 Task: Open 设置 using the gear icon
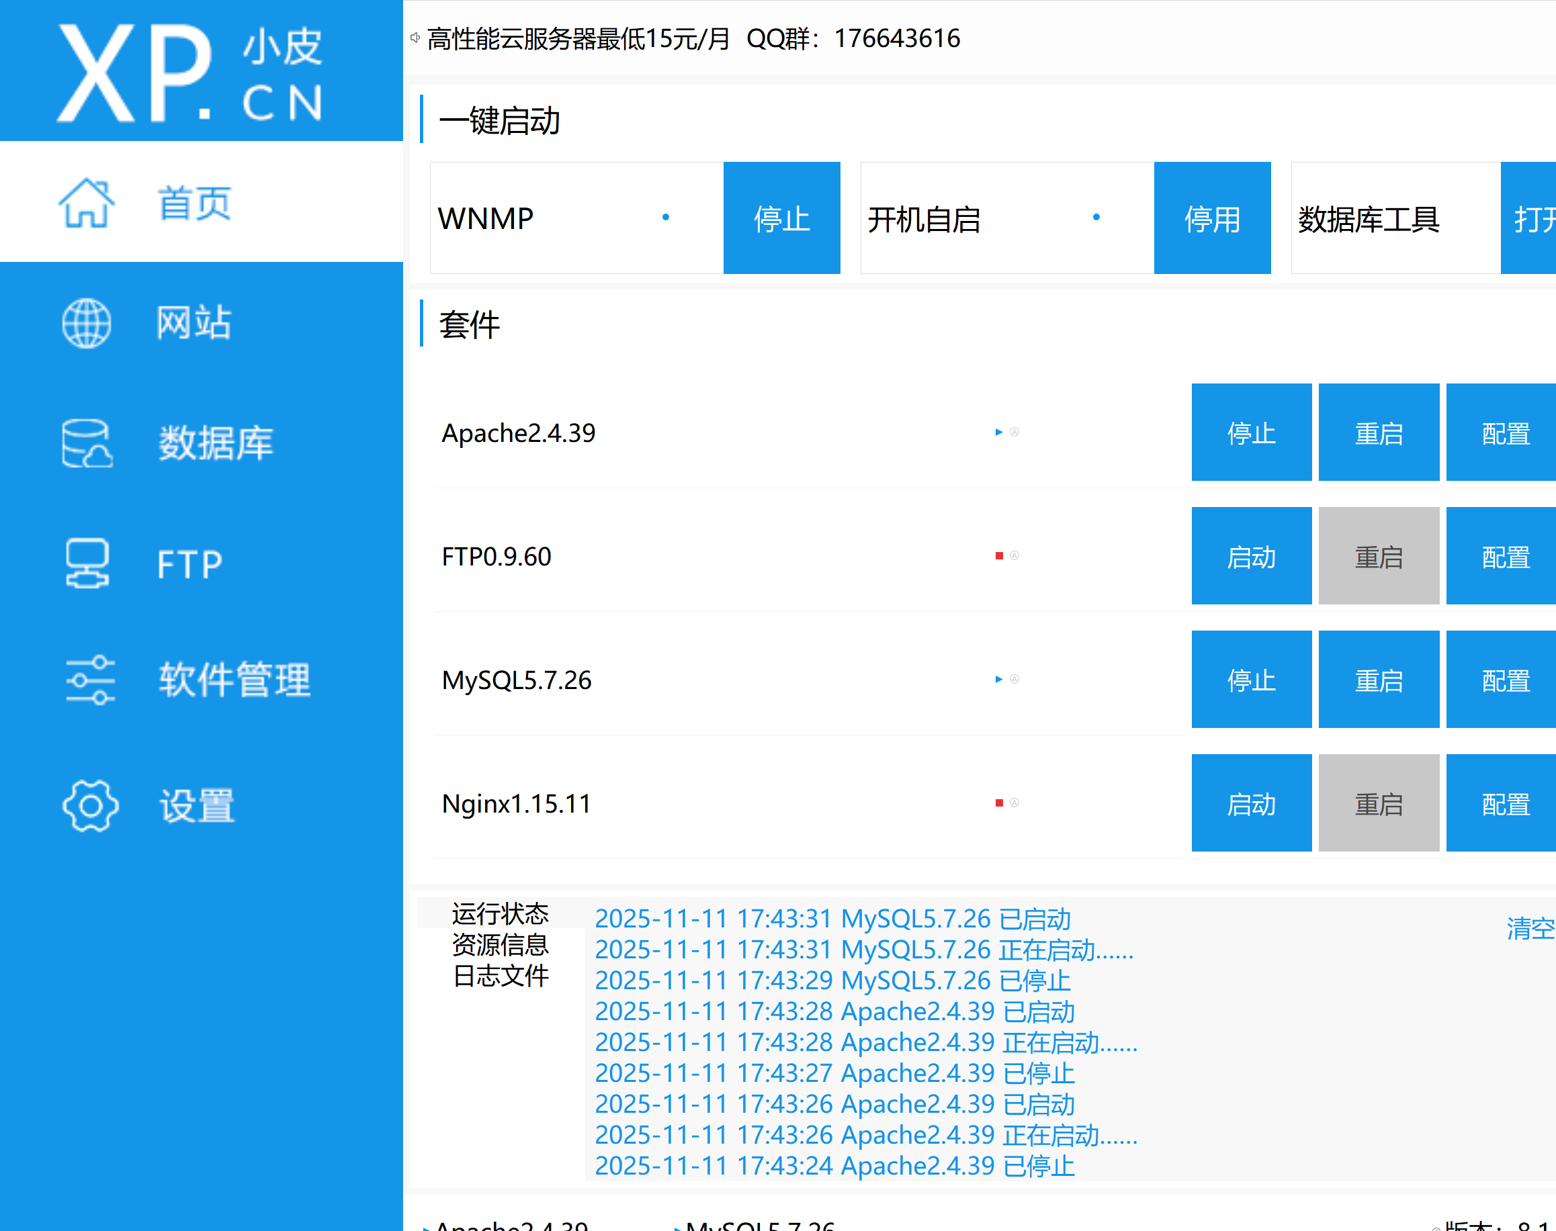89,805
